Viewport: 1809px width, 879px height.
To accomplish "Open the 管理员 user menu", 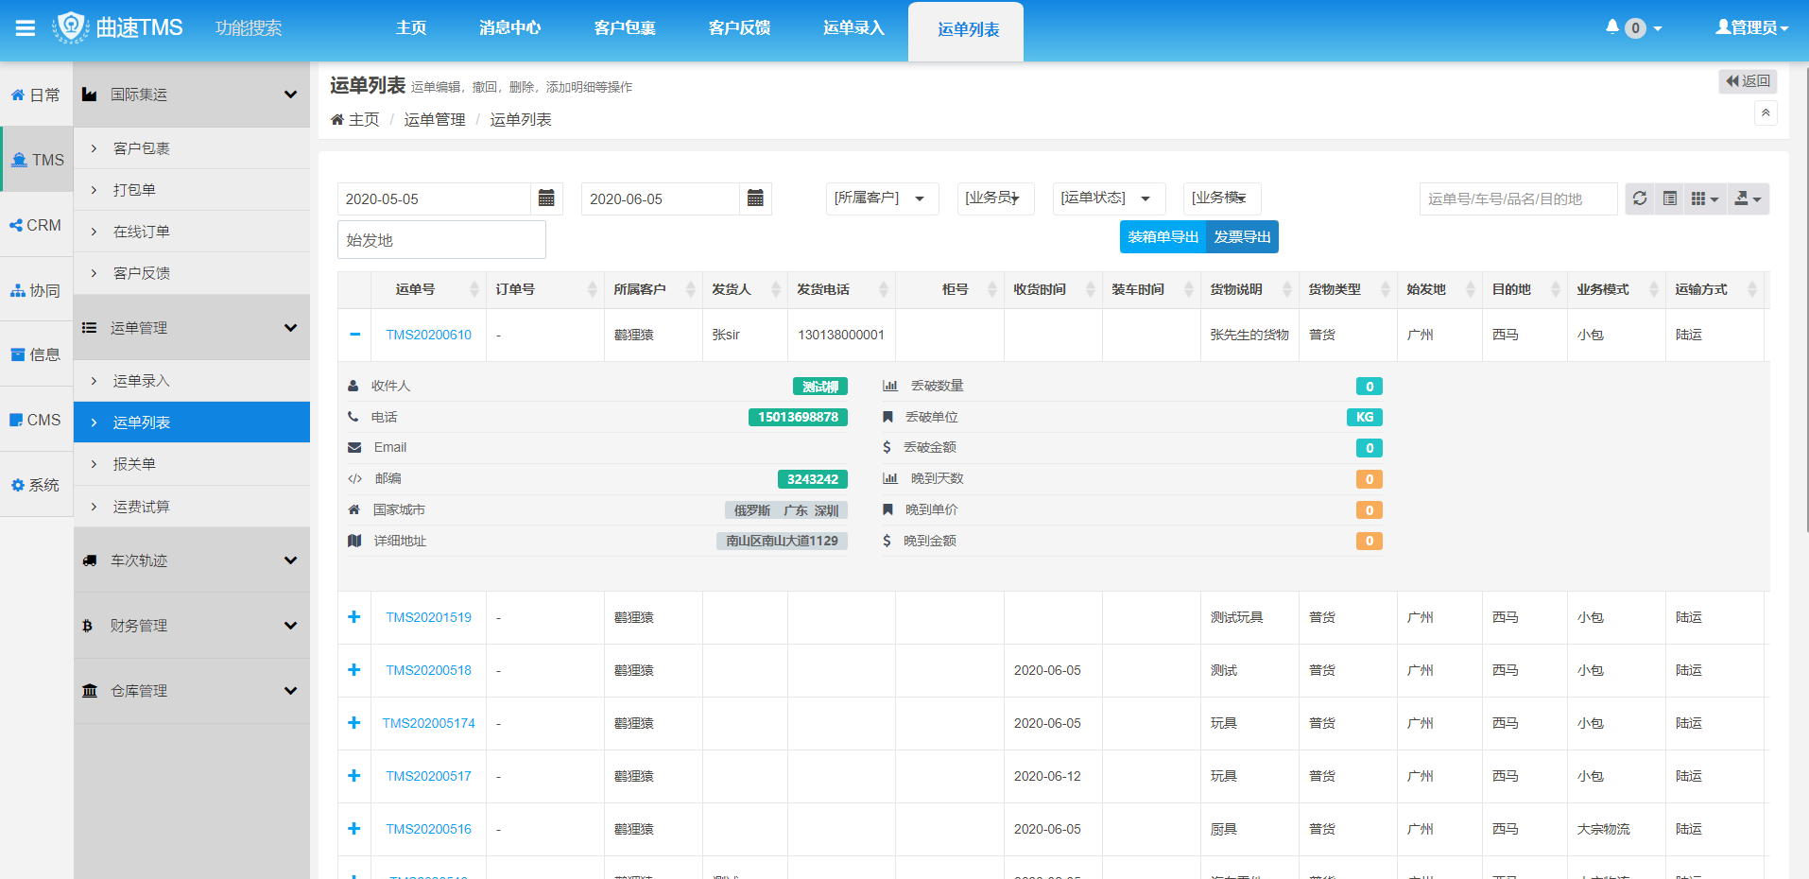I will (x=1752, y=27).
